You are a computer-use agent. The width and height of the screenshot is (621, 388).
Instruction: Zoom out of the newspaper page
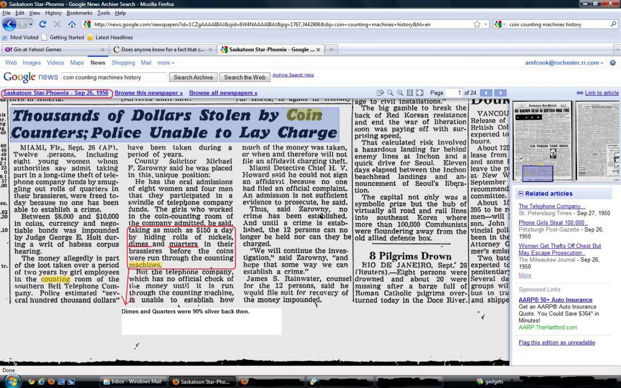click(390, 93)
